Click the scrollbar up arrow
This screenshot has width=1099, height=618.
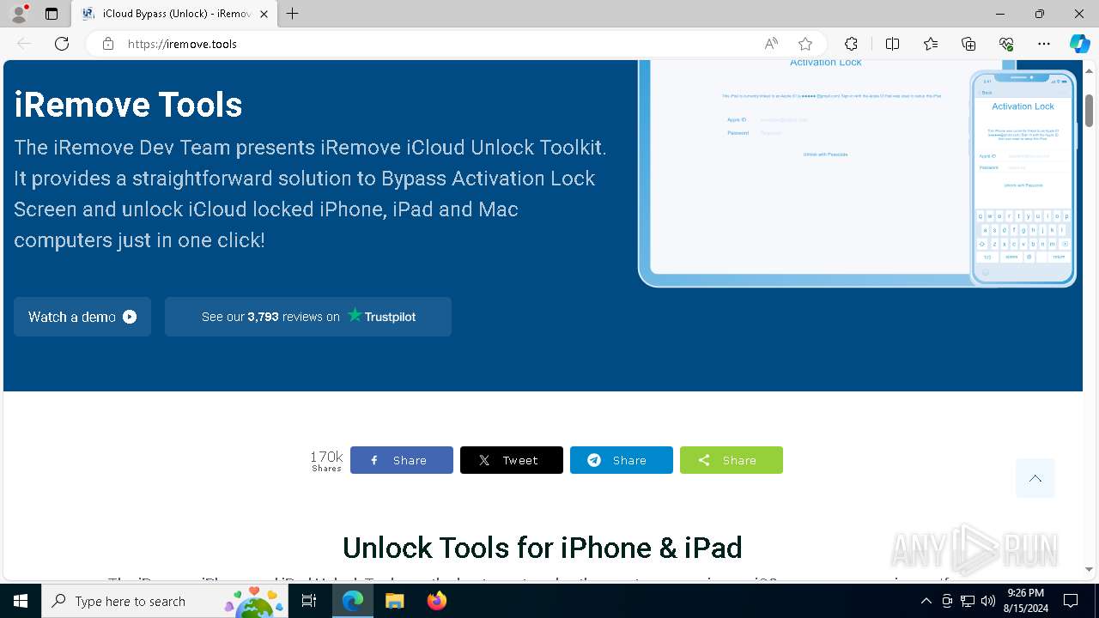coord(1089,70)
